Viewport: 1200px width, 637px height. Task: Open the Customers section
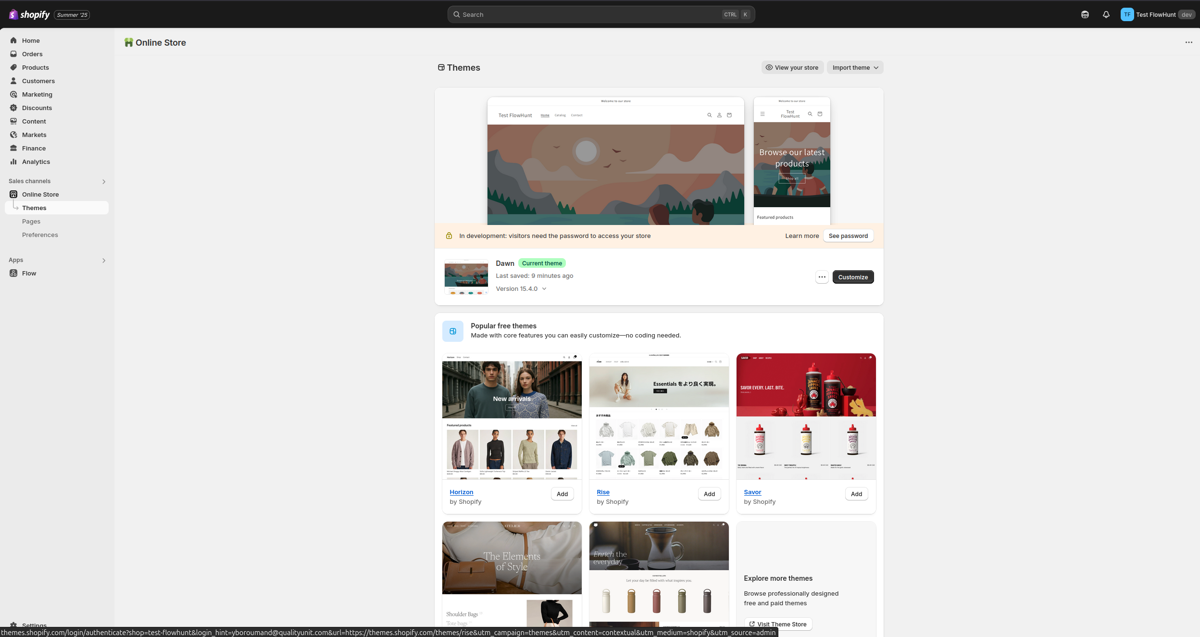pyautogui.click(x=38, y=81)
